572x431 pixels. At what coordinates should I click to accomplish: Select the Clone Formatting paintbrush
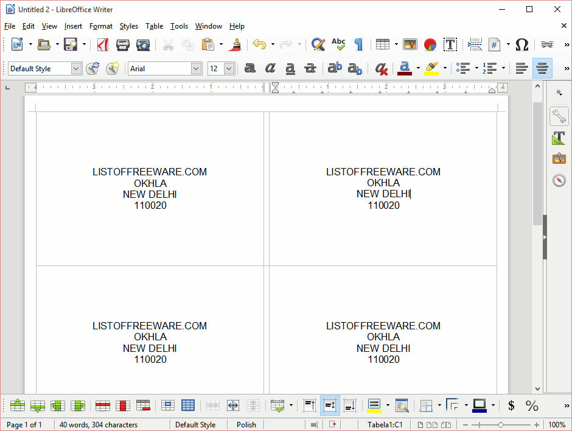[x=235, y=44]
